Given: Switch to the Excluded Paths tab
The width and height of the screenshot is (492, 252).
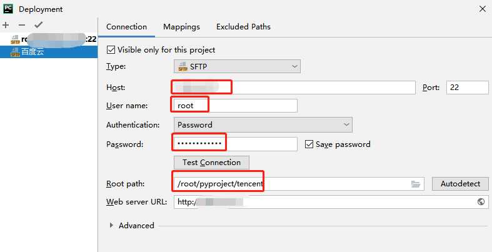Looking at the screenshot, I should coord(243,27).
